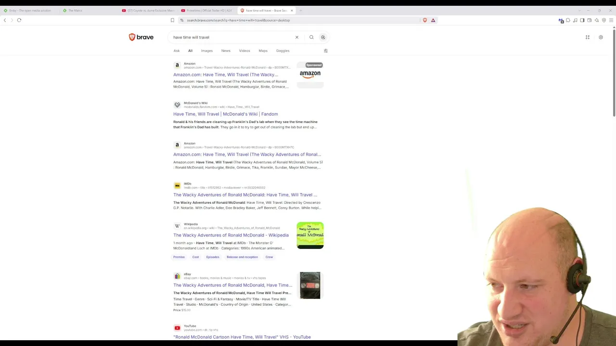The image size is (616, 346).
Task: Open the Wikipedia Wacky Adventures result link
Action: point(231,235)
